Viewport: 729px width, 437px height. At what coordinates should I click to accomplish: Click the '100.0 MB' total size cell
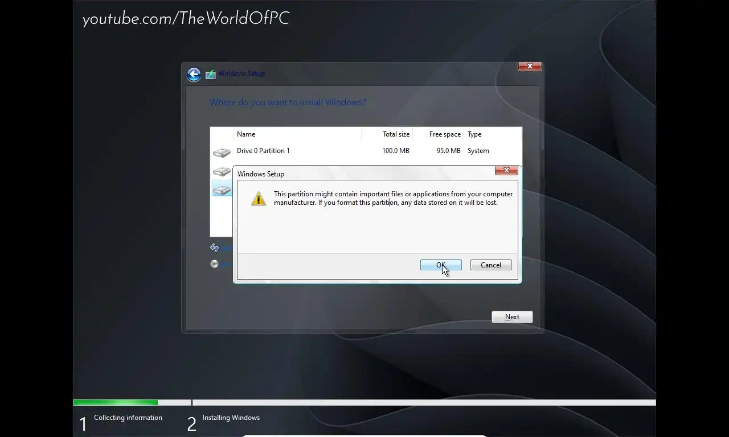(396, 151)
